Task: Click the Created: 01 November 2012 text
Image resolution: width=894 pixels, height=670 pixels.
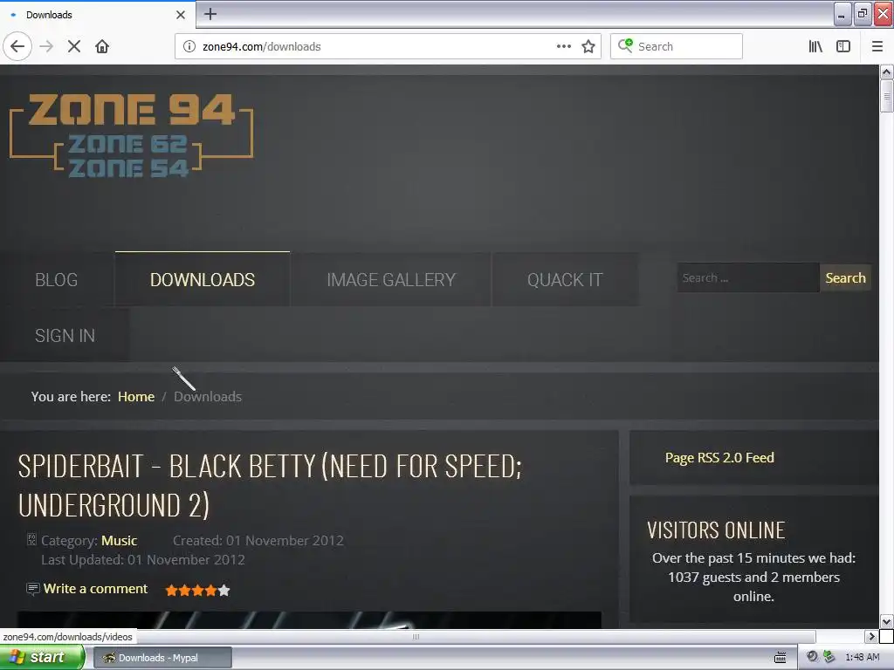Action: (x=258, y=541)
